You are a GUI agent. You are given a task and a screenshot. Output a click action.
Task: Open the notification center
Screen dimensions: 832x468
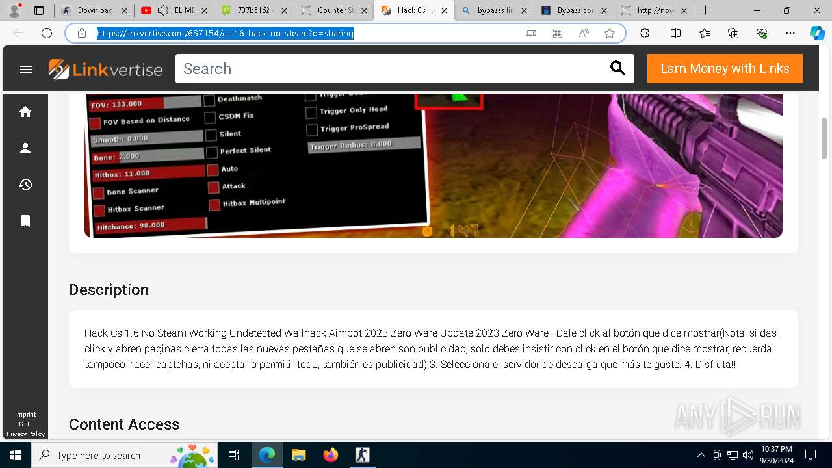click(x=811, y=455)
